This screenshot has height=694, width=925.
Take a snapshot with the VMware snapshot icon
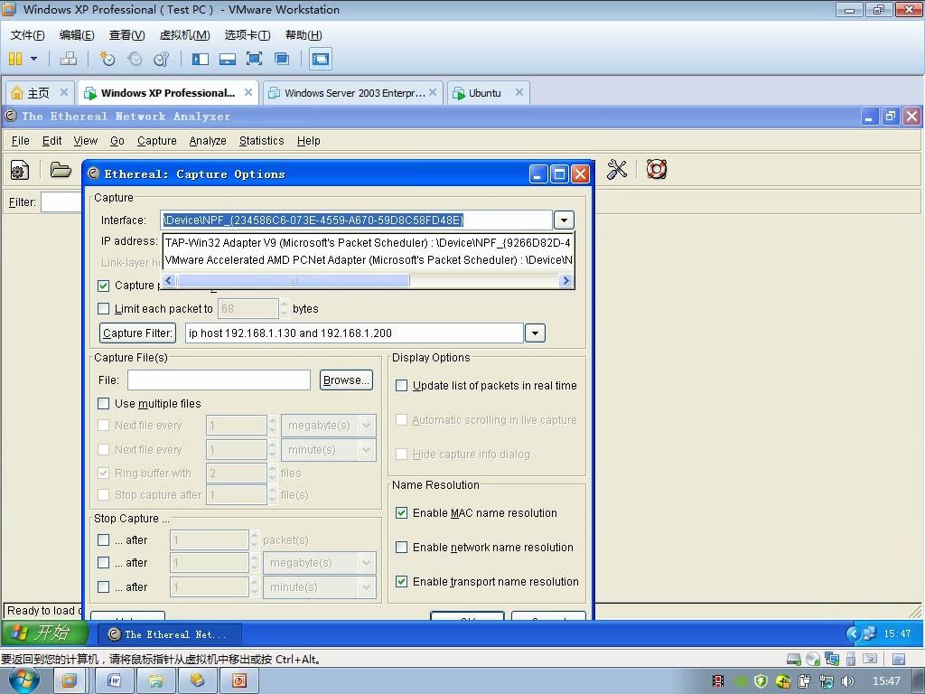[x=107, y=59]
